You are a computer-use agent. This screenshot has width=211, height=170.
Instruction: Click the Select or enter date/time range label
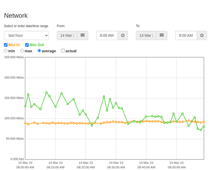tap(26, 26)
